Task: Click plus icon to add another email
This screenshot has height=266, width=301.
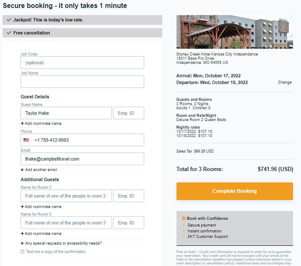Action: pyautogui.click(x=22, y=170)
